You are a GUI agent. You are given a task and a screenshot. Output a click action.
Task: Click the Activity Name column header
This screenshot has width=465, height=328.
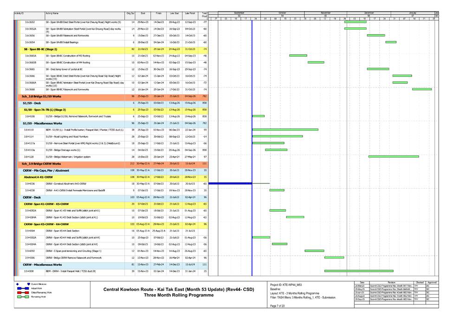pyautogui.click(x=84, y=14)
